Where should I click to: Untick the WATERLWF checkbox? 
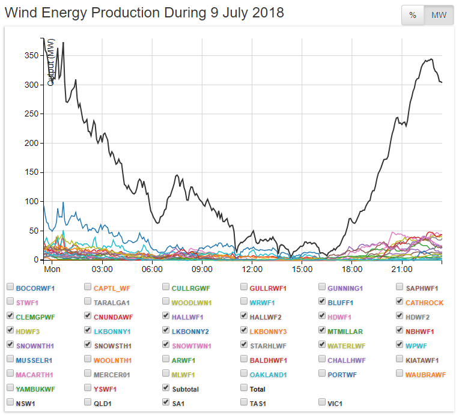click(323, 345)
